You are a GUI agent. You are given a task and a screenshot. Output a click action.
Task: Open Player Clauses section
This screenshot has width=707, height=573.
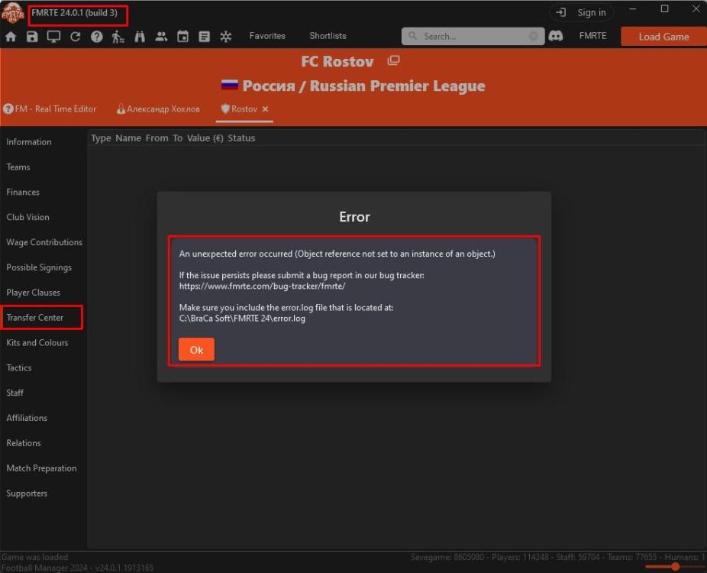click(33, 293)
